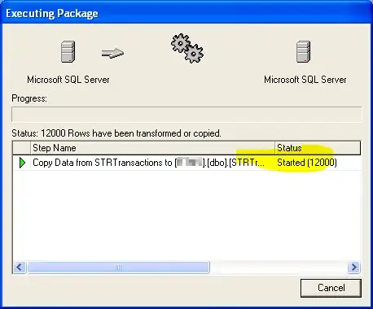Click the left Microsoft SQL Server label
Viewport: 373px width, 309px height.
coord(68,80)
